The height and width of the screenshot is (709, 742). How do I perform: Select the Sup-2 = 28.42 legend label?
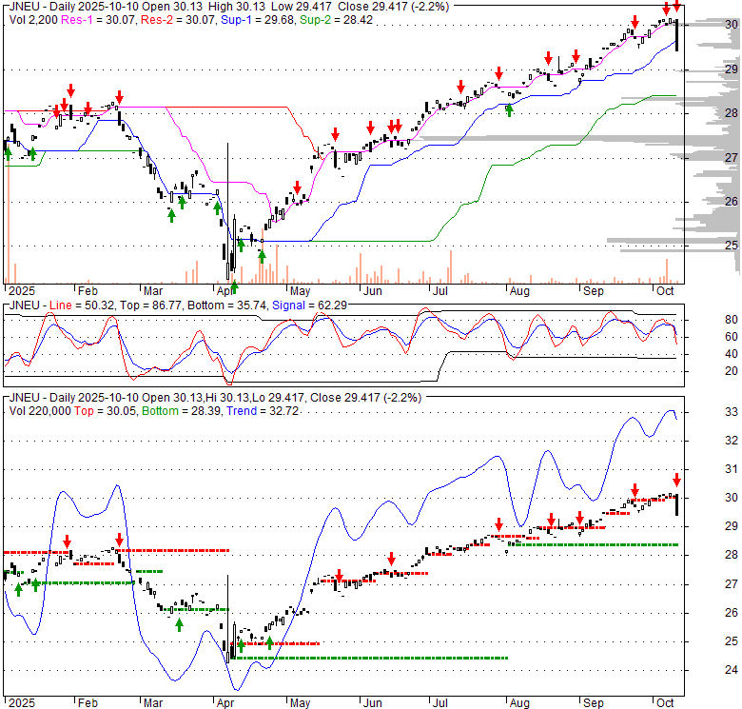pos(325,19)
